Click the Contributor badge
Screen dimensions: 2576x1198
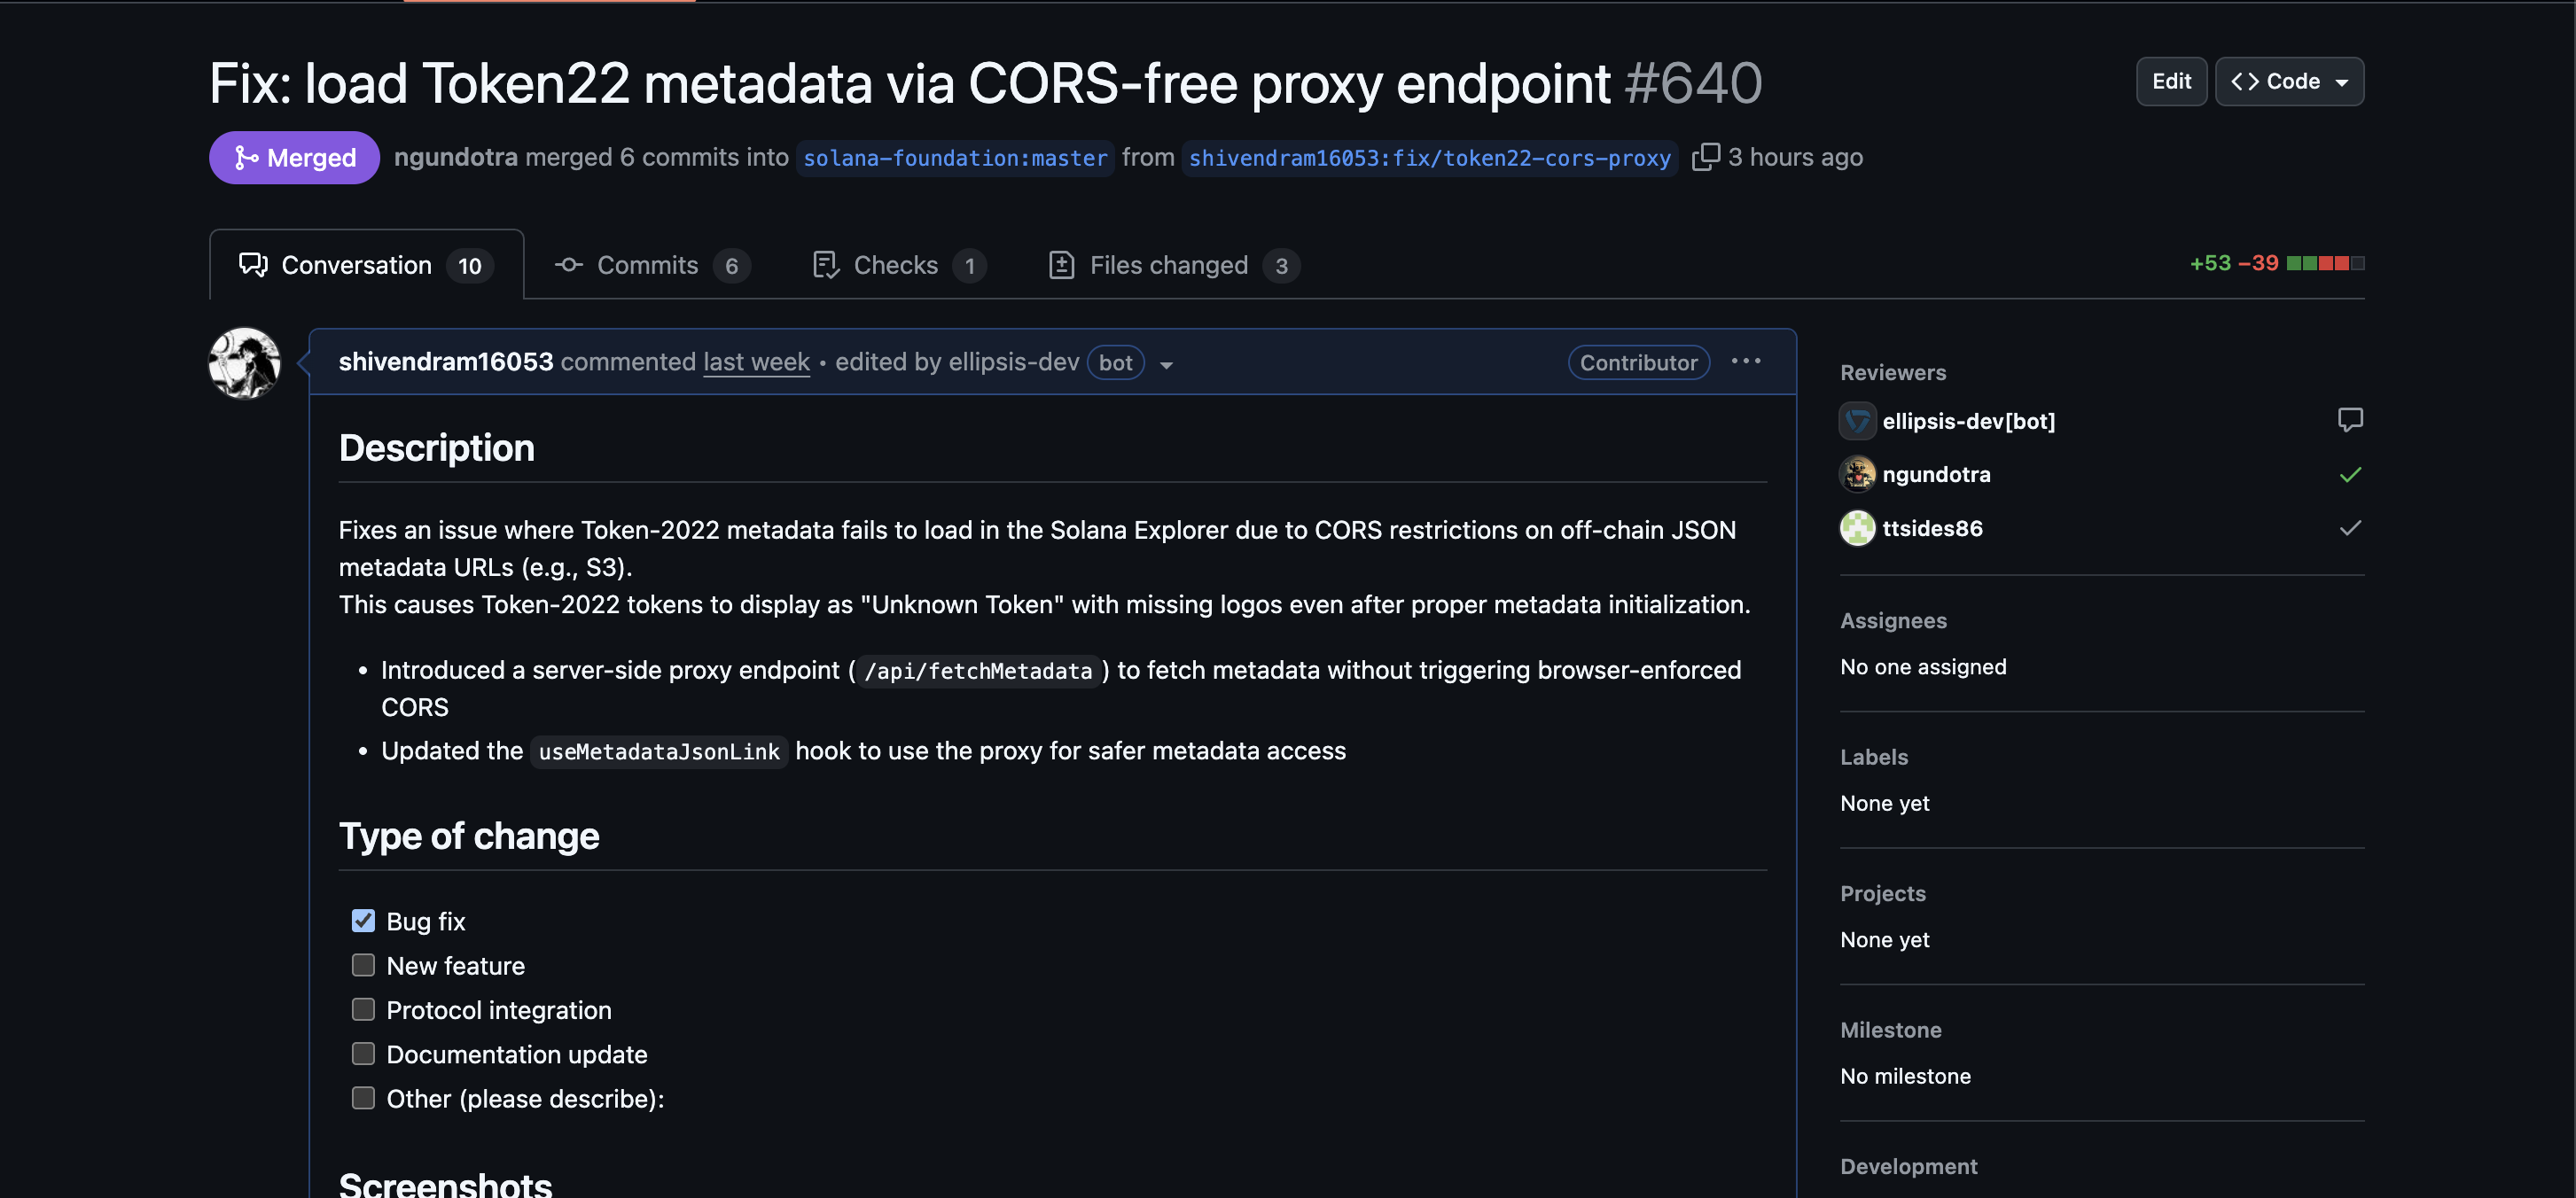(x=1638, y=362)
